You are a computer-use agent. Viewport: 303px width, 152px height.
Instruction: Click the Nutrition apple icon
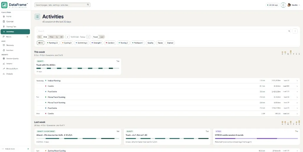(x=4, y=50)
